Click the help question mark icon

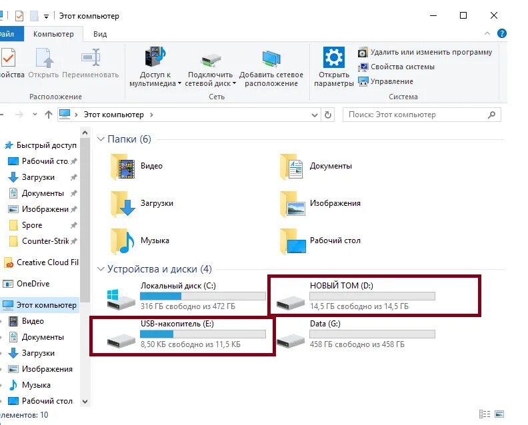tap(502, 33)
